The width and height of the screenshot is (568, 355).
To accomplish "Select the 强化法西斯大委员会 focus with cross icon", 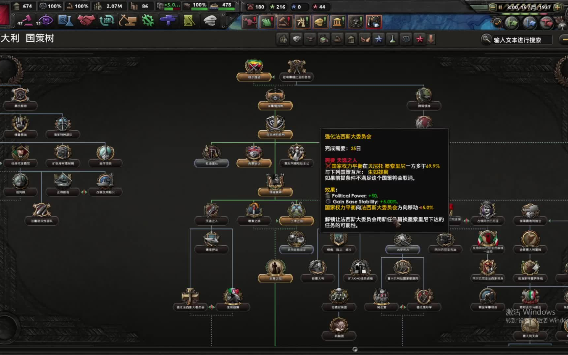I will pyautogui.click(x=190, y=299).
